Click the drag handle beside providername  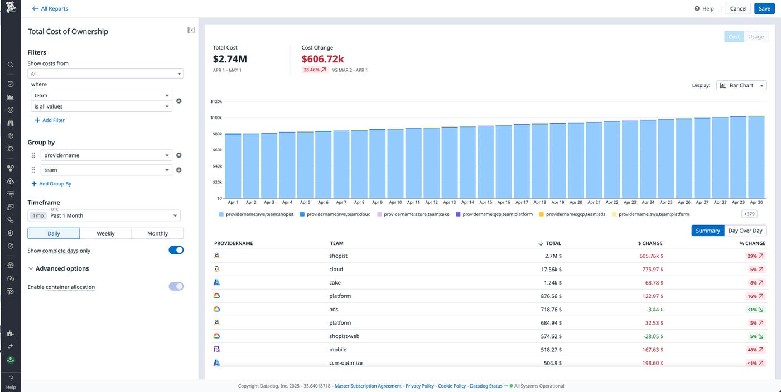(33, 155)
